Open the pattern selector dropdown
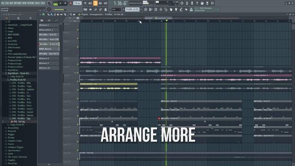The width and height of the screenshot is (295, 166). click(x=132, y=9)
